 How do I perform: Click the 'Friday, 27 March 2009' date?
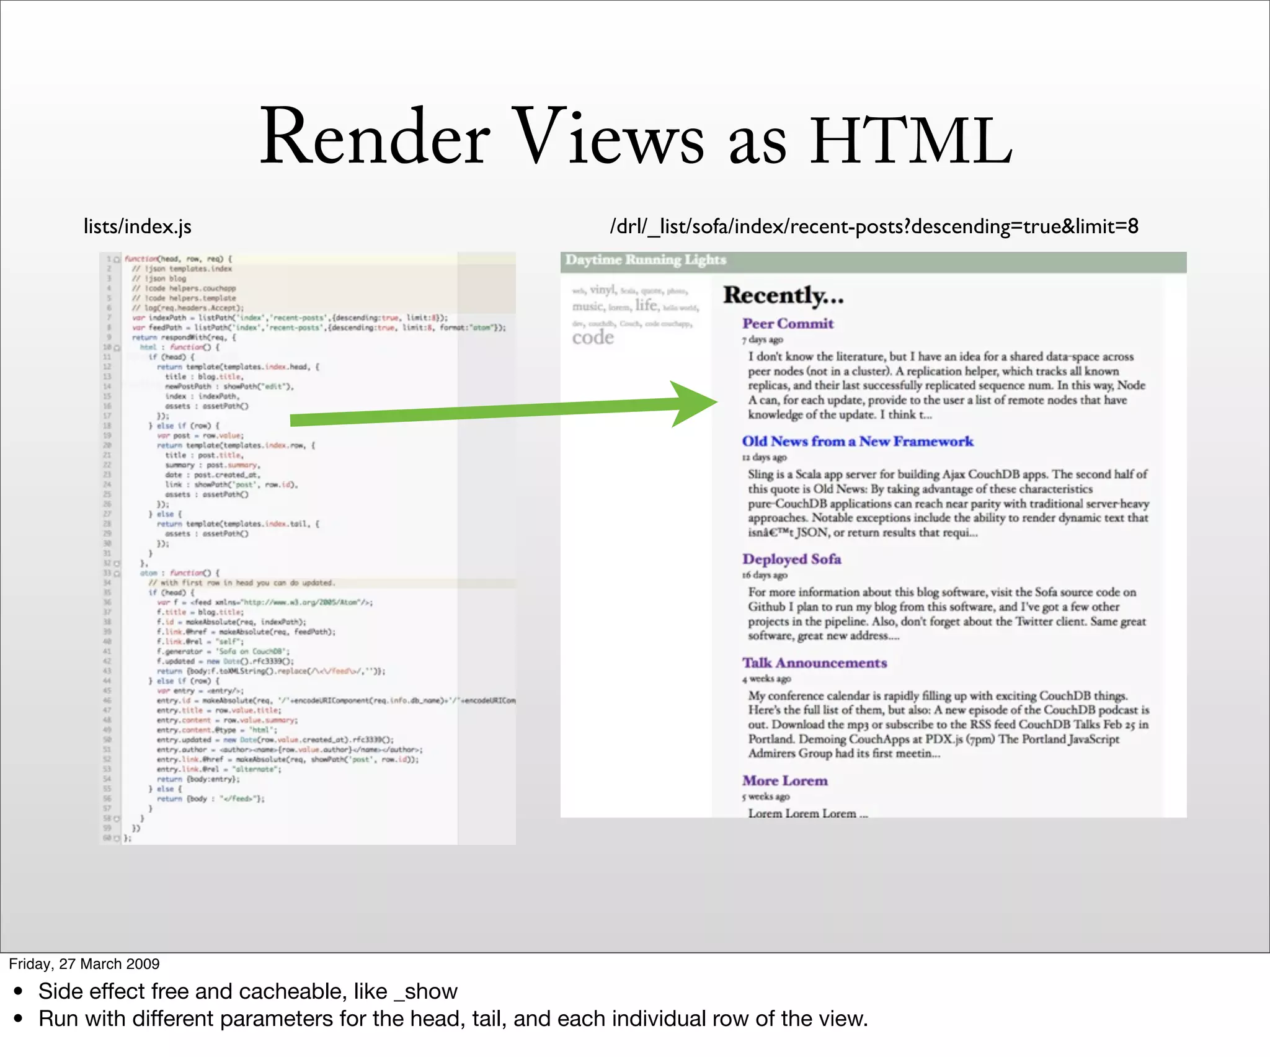click(x=84, y=963)
